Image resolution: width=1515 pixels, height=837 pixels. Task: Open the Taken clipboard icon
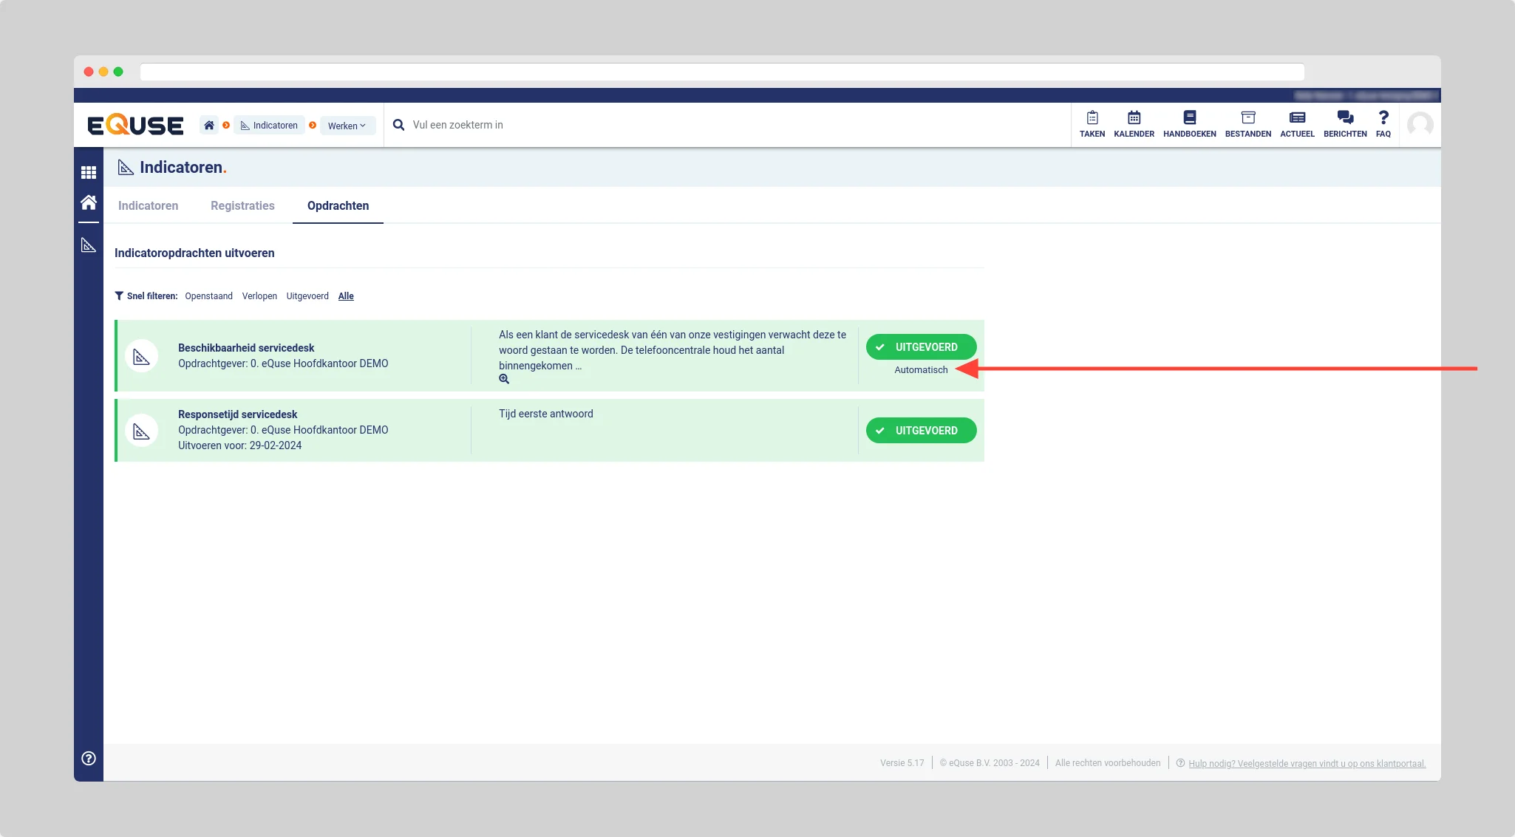(x=1092, y=118)
